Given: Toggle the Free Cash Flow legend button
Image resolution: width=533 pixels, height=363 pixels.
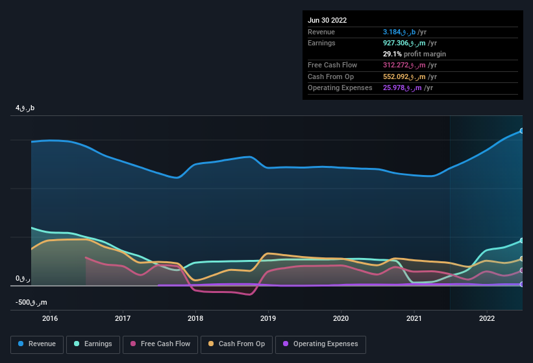Looking at the screenshot, I should click(160, 344).
